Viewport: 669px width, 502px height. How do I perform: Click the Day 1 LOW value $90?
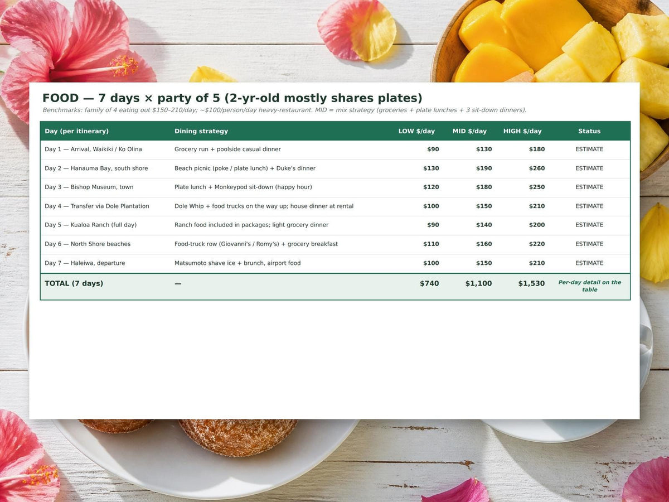[433, 149]
